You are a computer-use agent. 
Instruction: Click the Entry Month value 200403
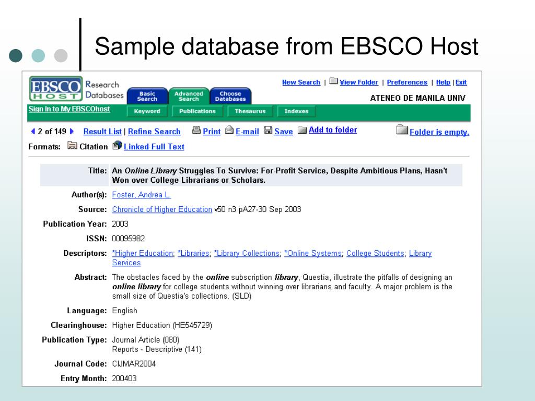pos(124,379)
